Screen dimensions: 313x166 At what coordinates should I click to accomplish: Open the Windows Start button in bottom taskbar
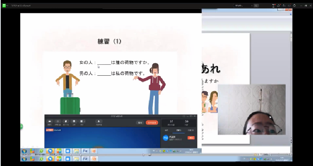pos(24,159)
